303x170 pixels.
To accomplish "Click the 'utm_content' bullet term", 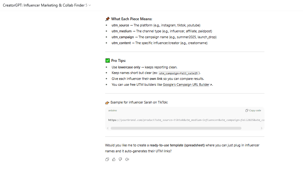I will [121, 43].
